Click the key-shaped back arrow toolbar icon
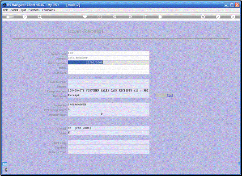 coord(10,17)
